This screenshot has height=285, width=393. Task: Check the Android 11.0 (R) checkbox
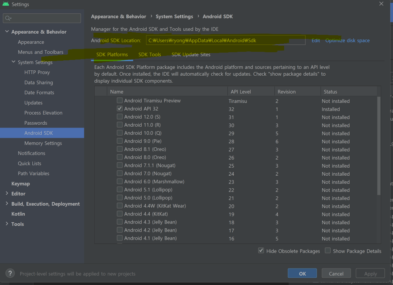pos(120,125)
